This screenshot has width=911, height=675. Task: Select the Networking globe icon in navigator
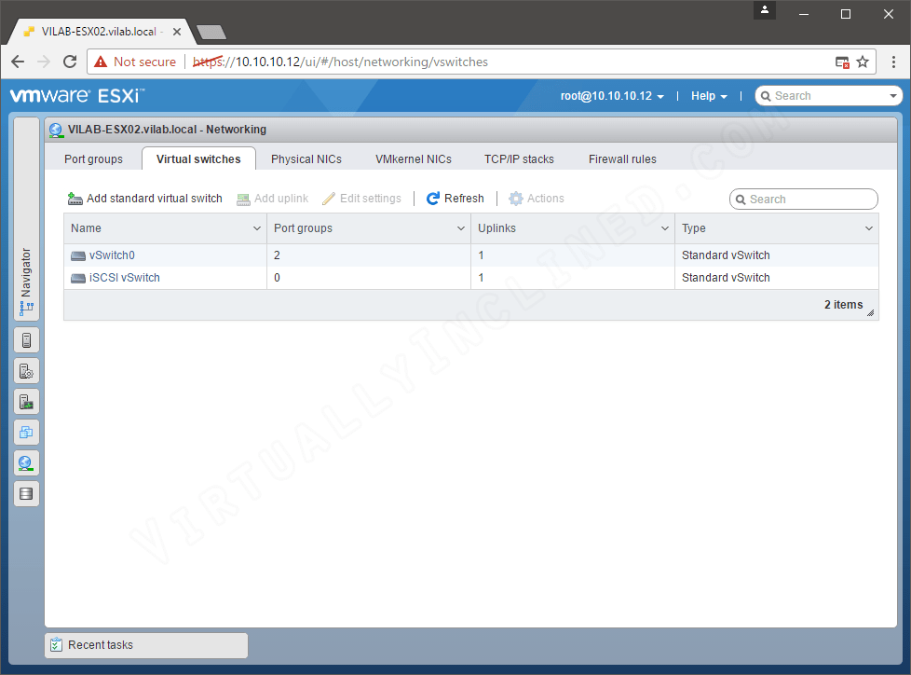[x=26, y=462]
